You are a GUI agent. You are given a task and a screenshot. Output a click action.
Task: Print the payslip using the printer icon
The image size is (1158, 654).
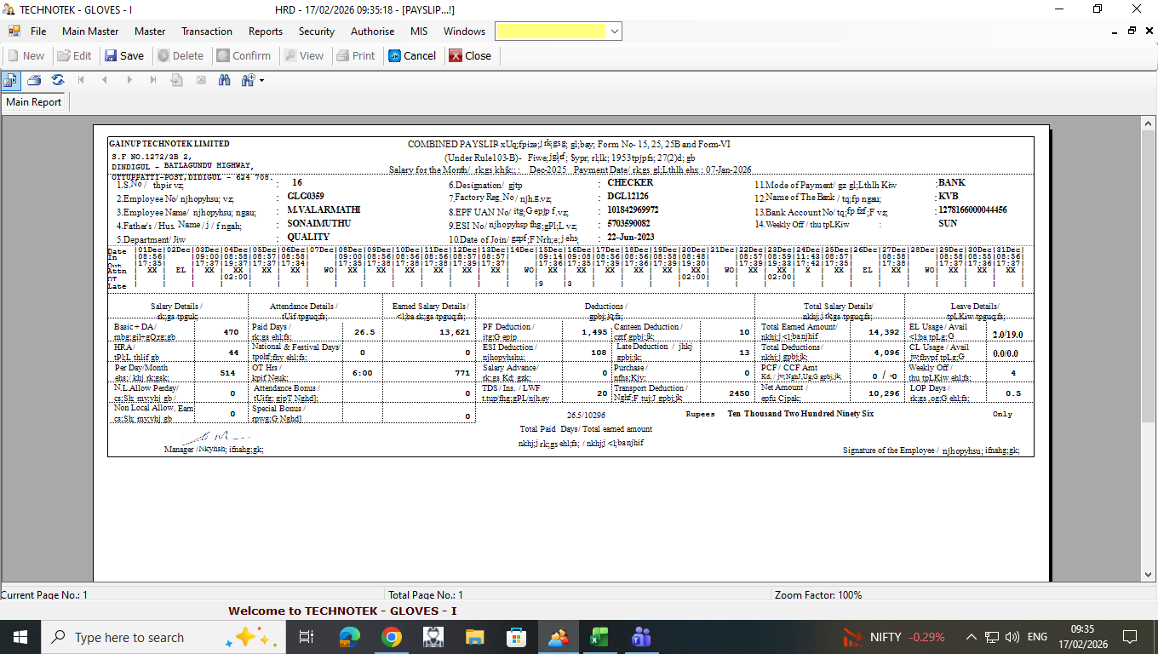coord(34,80)
